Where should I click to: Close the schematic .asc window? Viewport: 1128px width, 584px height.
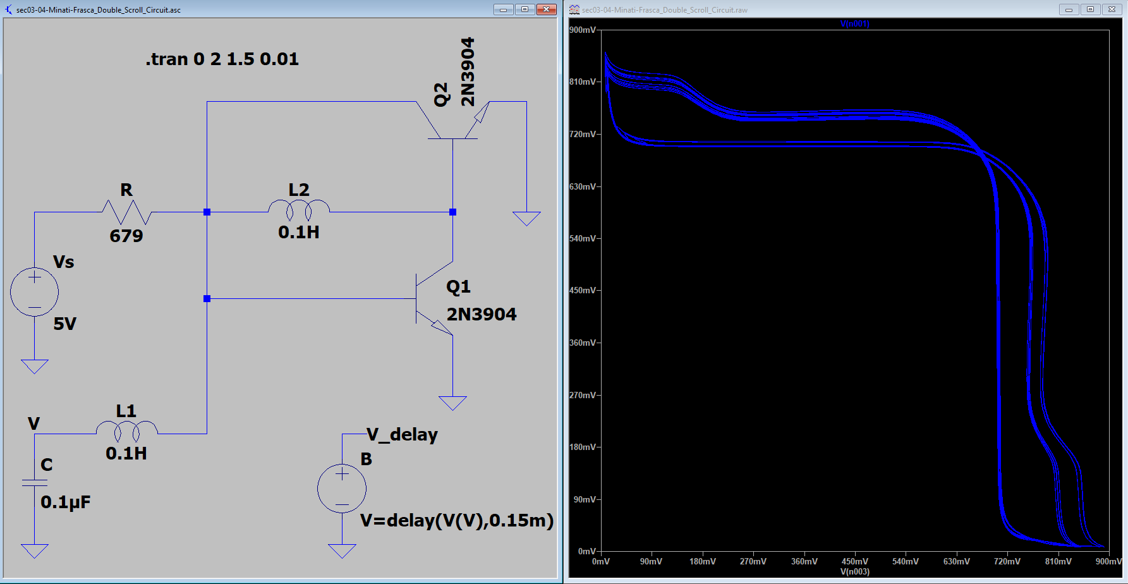click(546, 9)
